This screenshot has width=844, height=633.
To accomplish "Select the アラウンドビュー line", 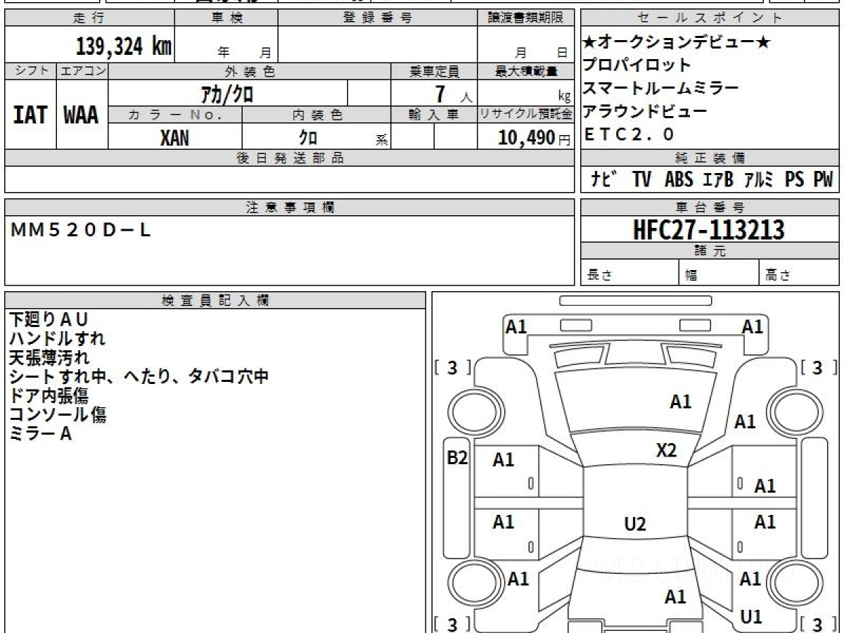I will point(645,110).
